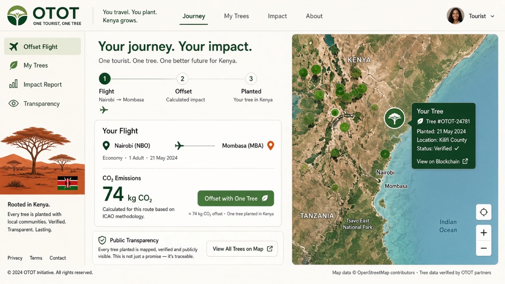Click the tree marker on the map
The height and width of the screenshot is (284, 505).
[x=395, y=118]
